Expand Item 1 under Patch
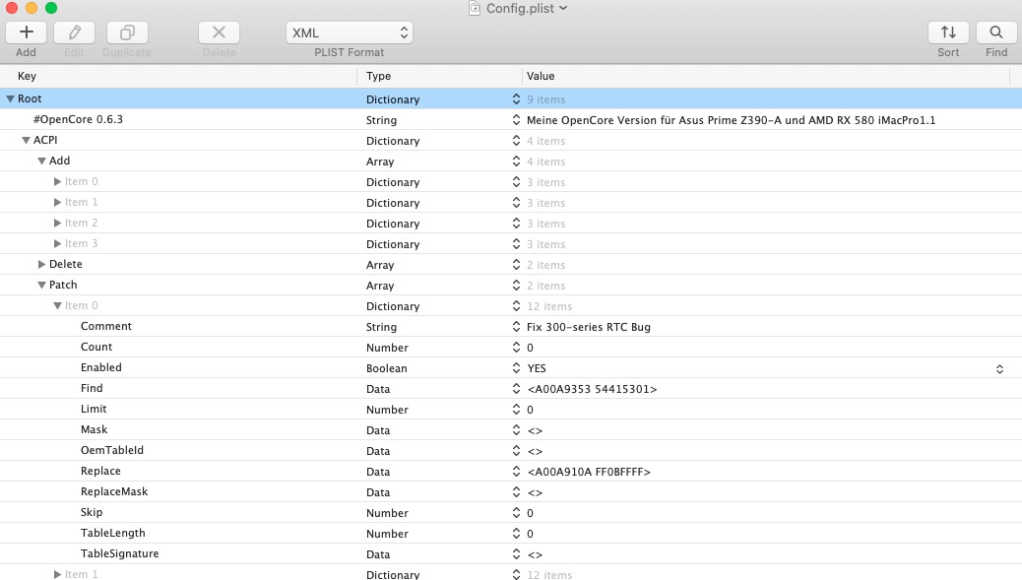The height and width of the screenshot is (580, 1022). 57,574
